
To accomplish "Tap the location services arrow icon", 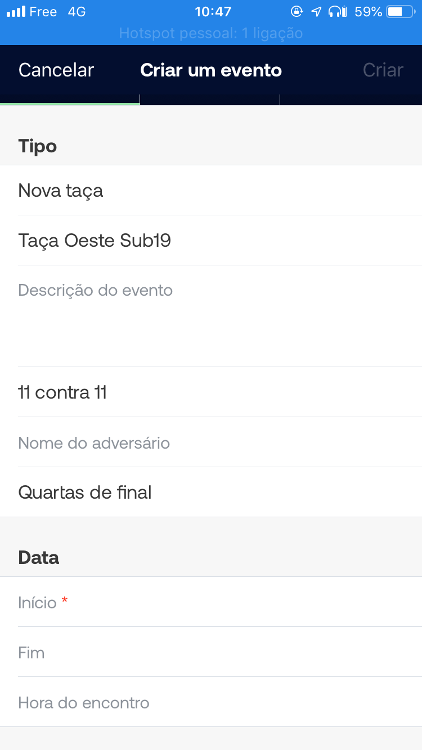I will click(316, 12).
